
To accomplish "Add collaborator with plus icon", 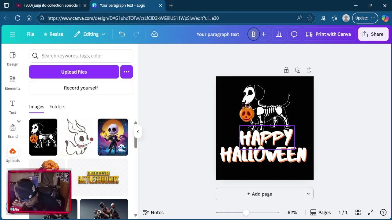I will click(x=263, y=34).
